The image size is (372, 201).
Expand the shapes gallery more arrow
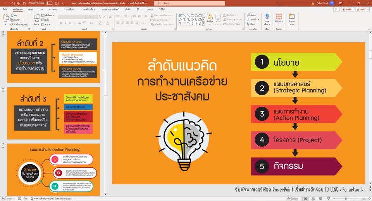click(203, 24)
